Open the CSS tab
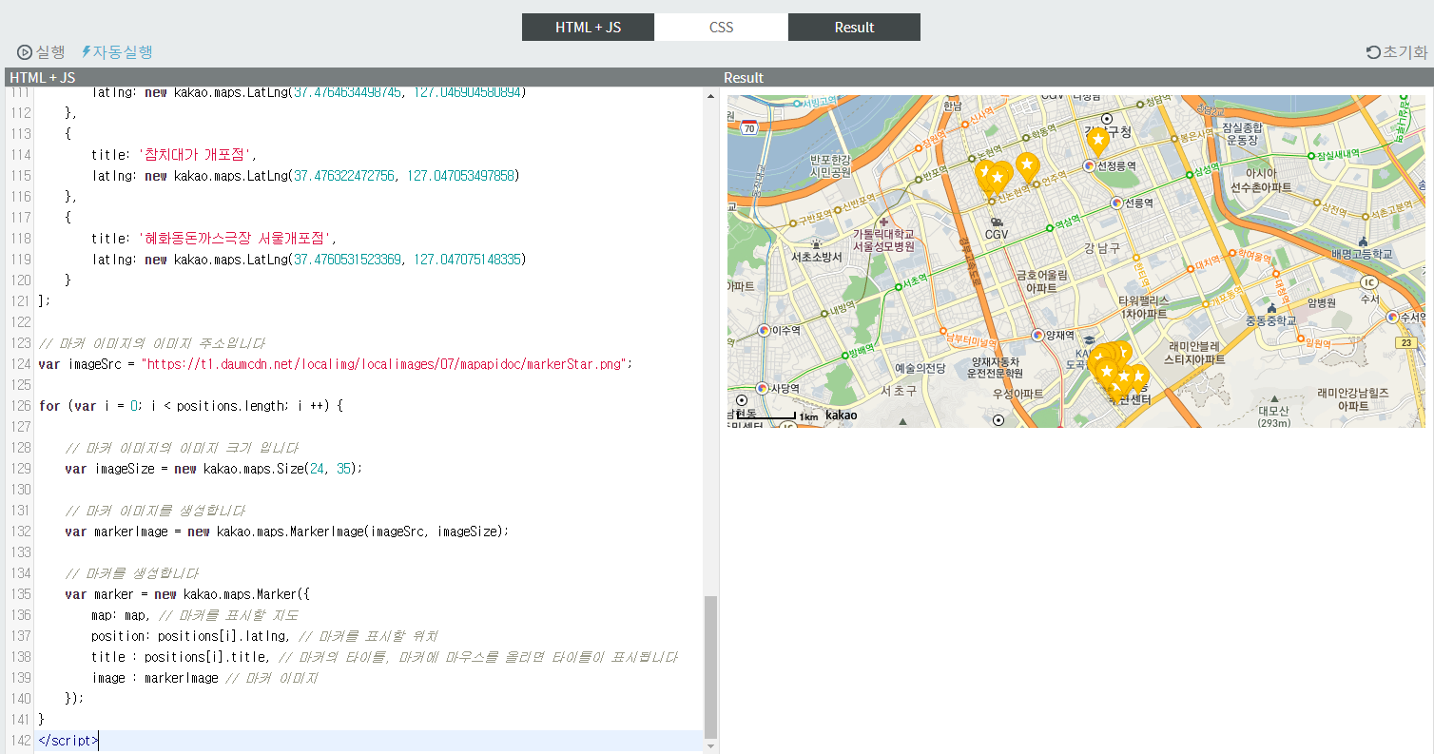 [x=721, y=27]
